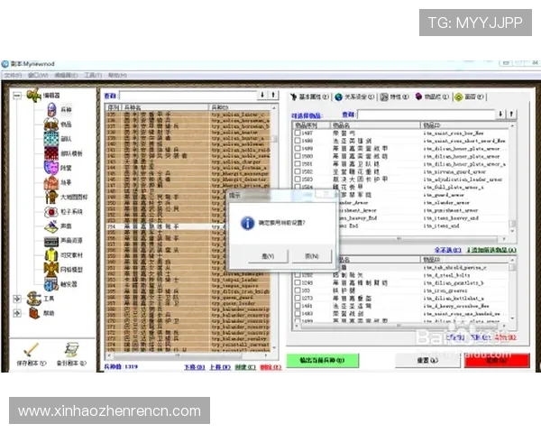
Task: Check the box for item 1503
Action: [297, 180]
